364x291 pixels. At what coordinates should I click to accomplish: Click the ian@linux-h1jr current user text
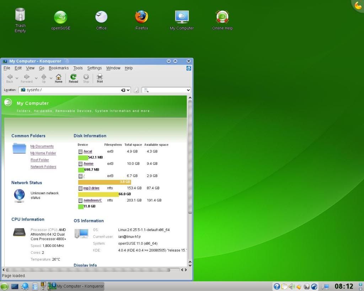click(x=129, y=237)
